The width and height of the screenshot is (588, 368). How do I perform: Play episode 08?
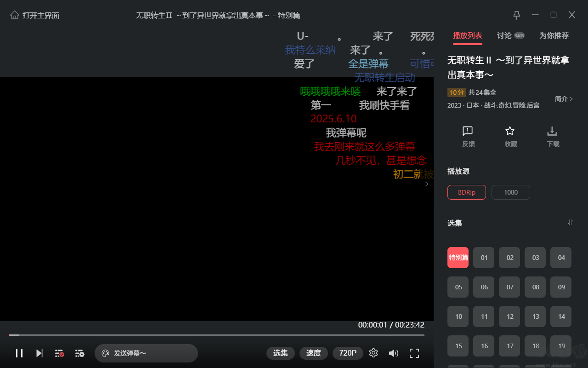click(535, 287)
